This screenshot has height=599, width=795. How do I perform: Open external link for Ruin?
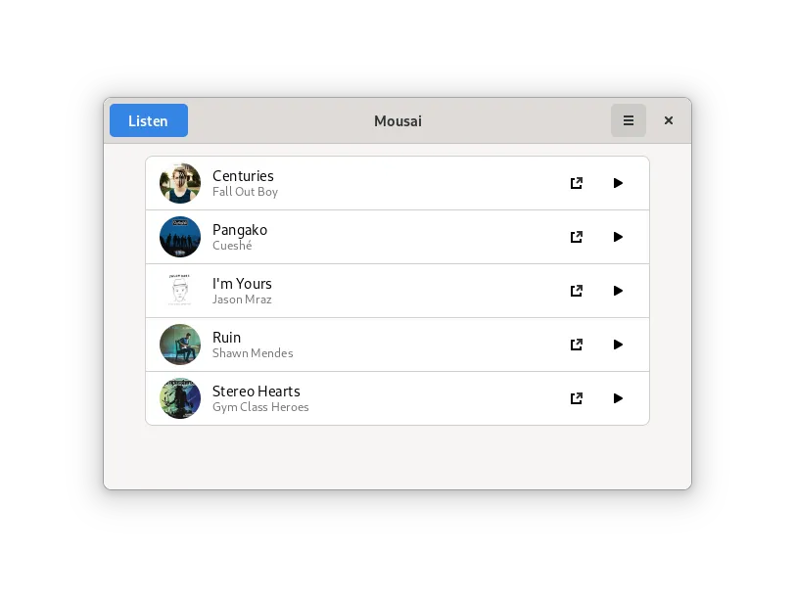(577, 345)
